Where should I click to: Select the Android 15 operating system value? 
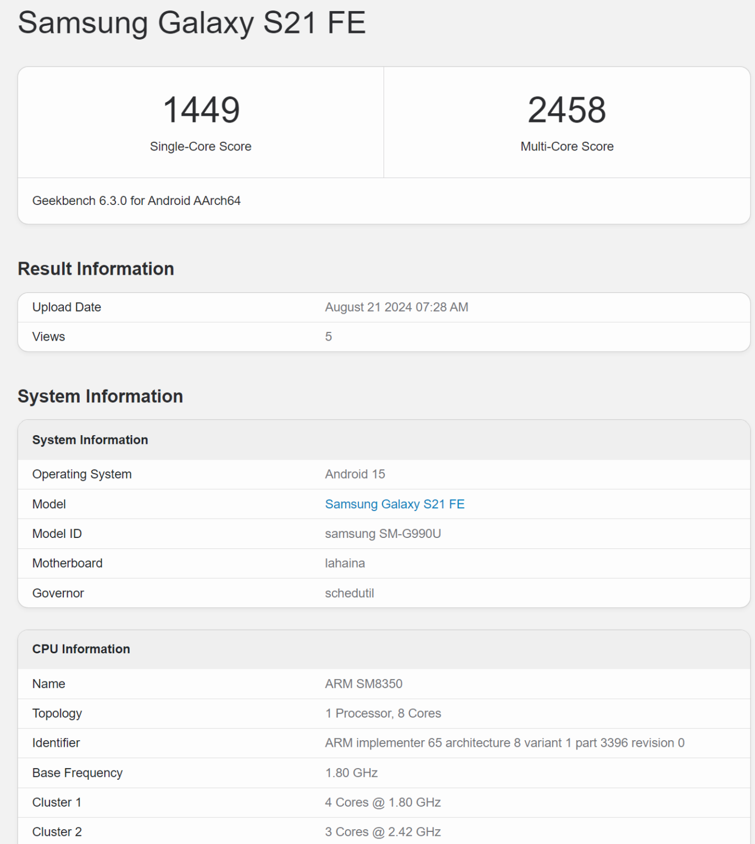coord(355,474)
